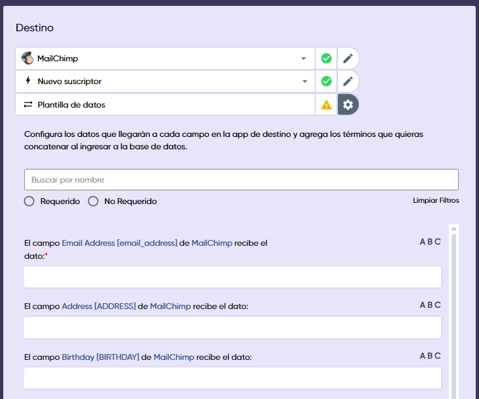Expand the Nuevo suscriptor action dropdown

pos(303,81)
